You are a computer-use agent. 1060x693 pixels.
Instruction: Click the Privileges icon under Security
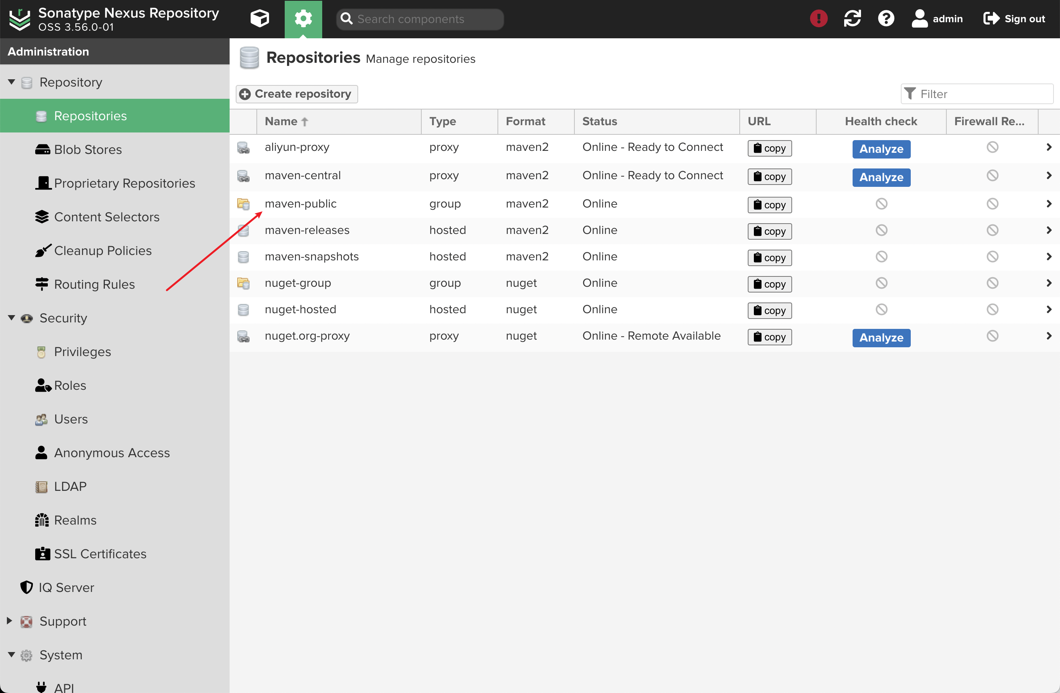[41, 351]
